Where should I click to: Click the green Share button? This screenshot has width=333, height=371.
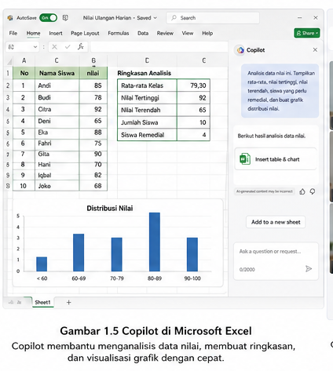(307, 33)
